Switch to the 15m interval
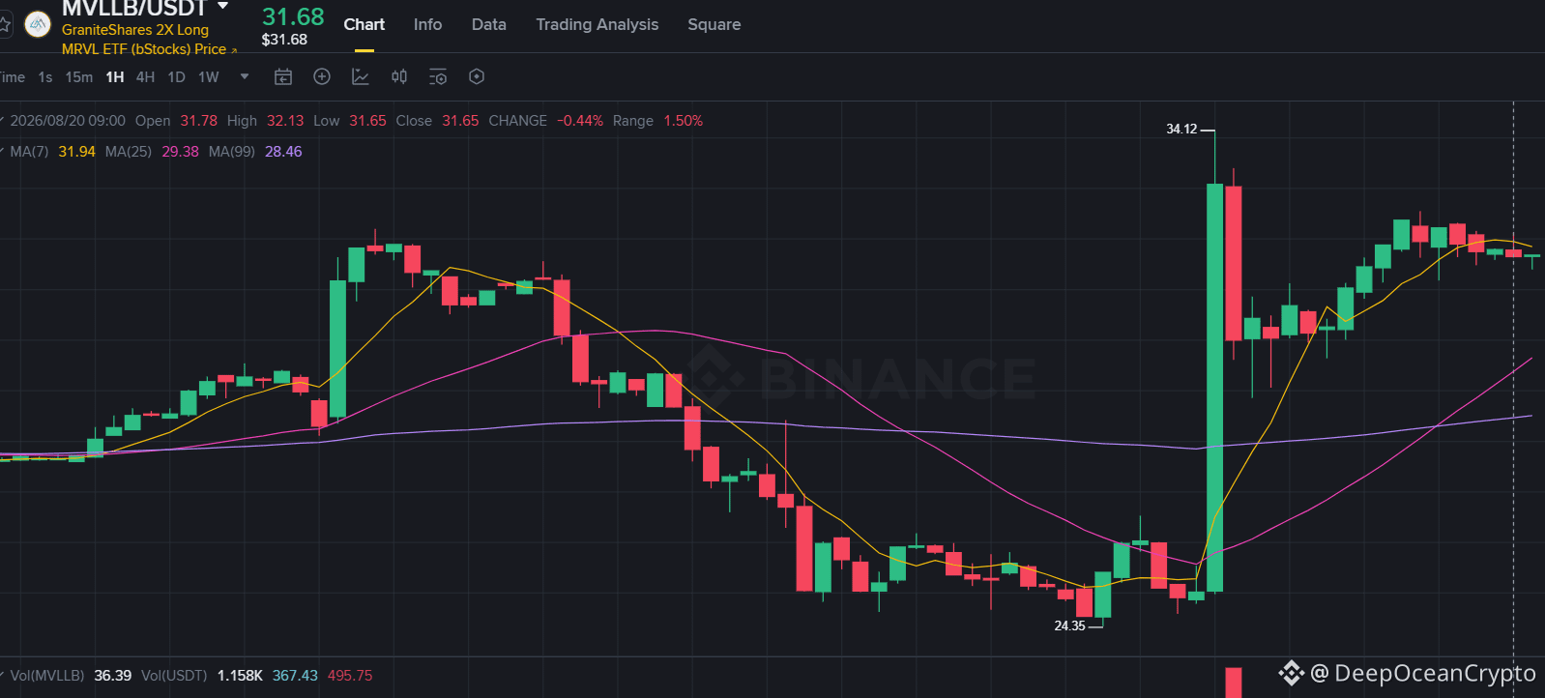Screen dimensions: 1545x698 coord(79,77)
